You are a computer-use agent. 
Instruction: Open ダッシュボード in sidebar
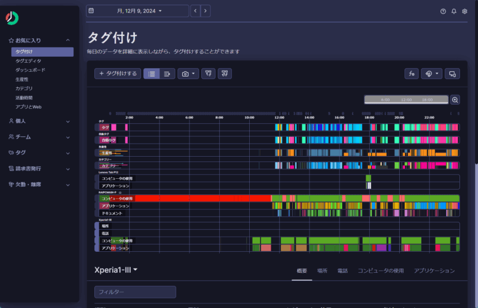pos(30,70)
